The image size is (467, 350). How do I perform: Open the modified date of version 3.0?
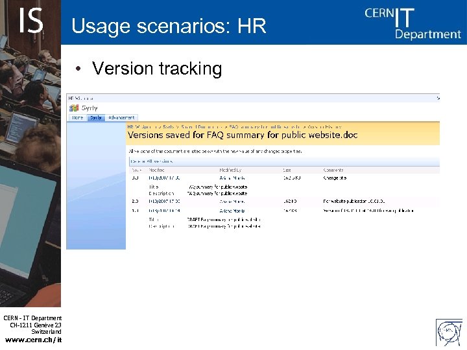(164, 178)
